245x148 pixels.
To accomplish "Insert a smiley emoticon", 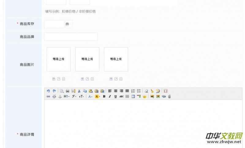I will pyautogui.click(x=145, y=97).
